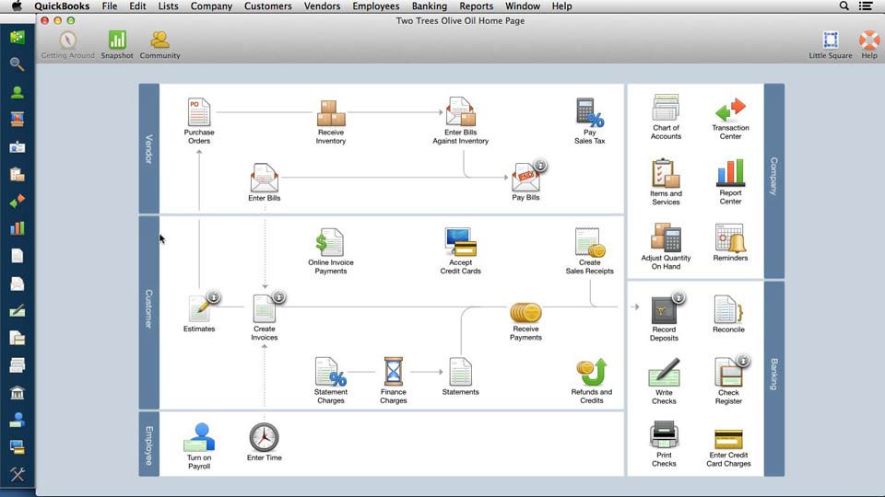Open Purchase Orders icon
This screenshot has width=885, height=497.
199,111
